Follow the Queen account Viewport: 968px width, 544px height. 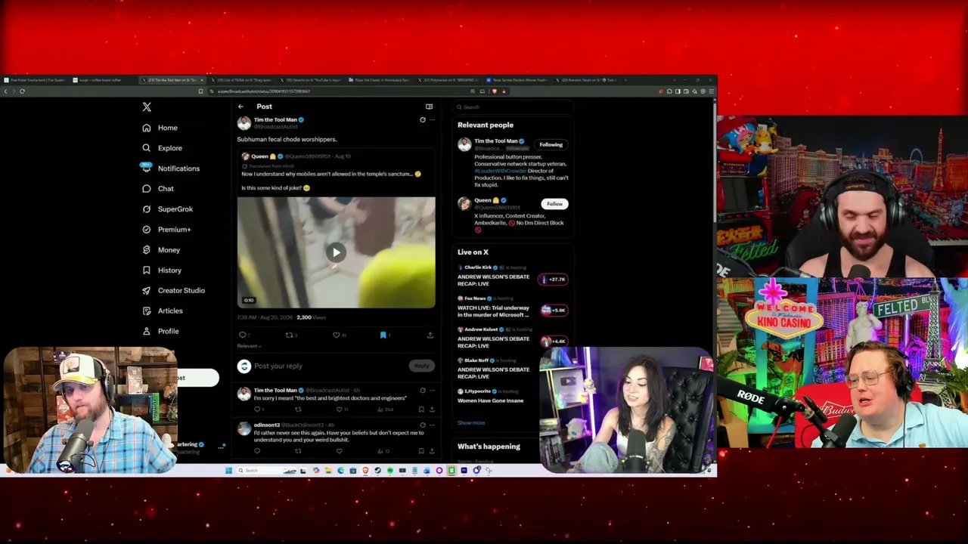coord(554,204)
